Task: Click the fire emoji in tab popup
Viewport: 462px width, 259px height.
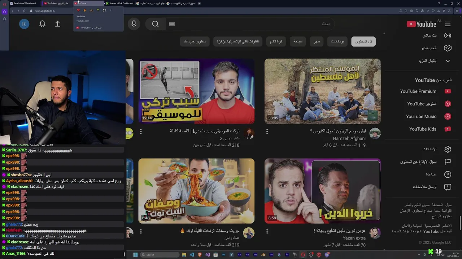Action: (x=85, y=10)
